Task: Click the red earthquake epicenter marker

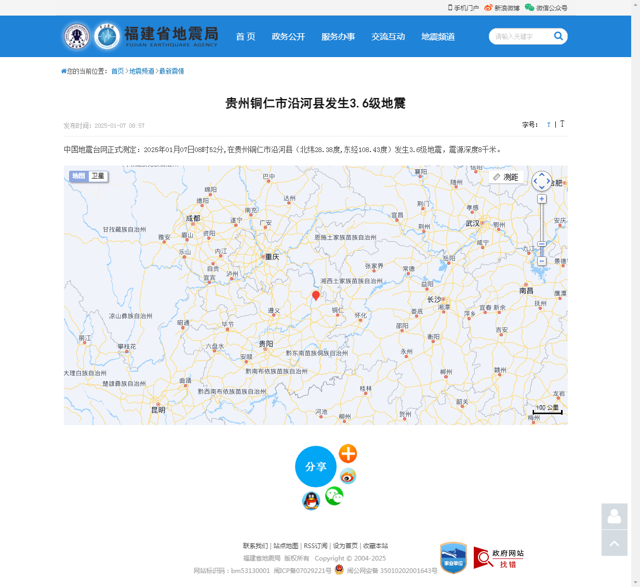Action: click(316, 295)
